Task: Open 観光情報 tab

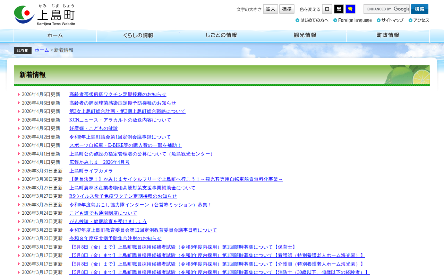Action: [305, 35]
